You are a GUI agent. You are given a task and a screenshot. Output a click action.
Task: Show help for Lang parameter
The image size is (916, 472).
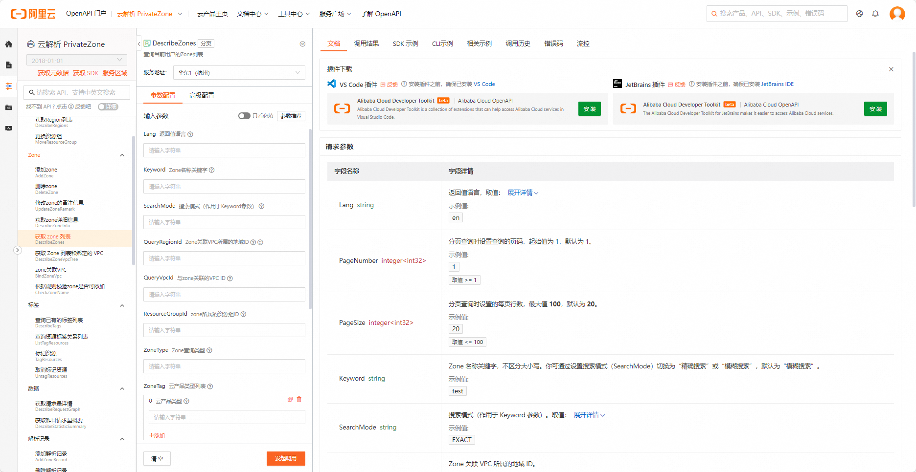(190, 134)
